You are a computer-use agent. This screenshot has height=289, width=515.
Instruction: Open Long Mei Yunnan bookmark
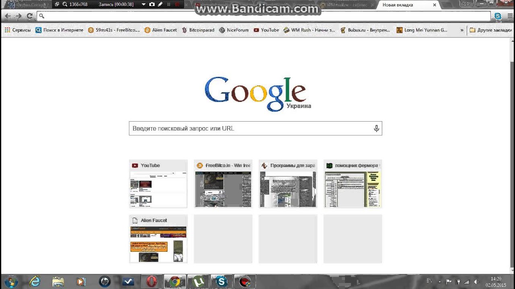(422, 30)
